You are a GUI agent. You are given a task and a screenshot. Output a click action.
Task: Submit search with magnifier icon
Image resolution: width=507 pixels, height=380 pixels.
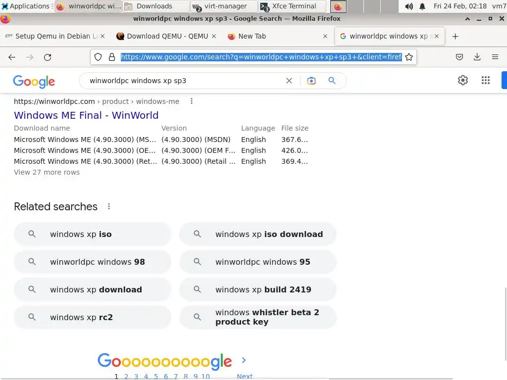coord(332,81)
